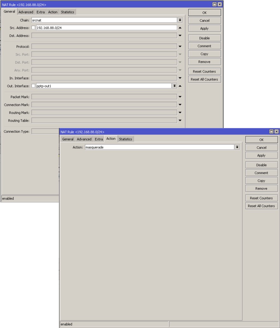This screenshot has height=328, width=280.
Task: Collapse the Src. Address field arrow
Action: click(180, 28)
